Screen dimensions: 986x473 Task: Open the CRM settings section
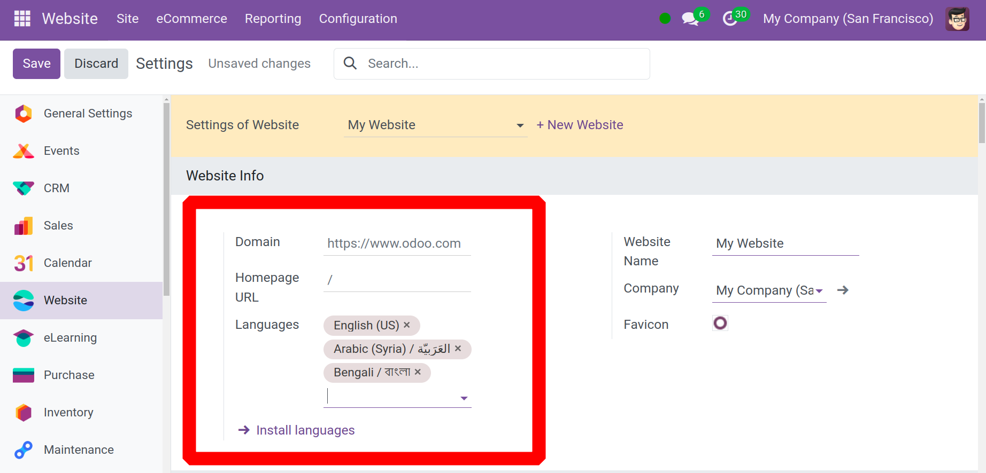click(x=56, y=188)
